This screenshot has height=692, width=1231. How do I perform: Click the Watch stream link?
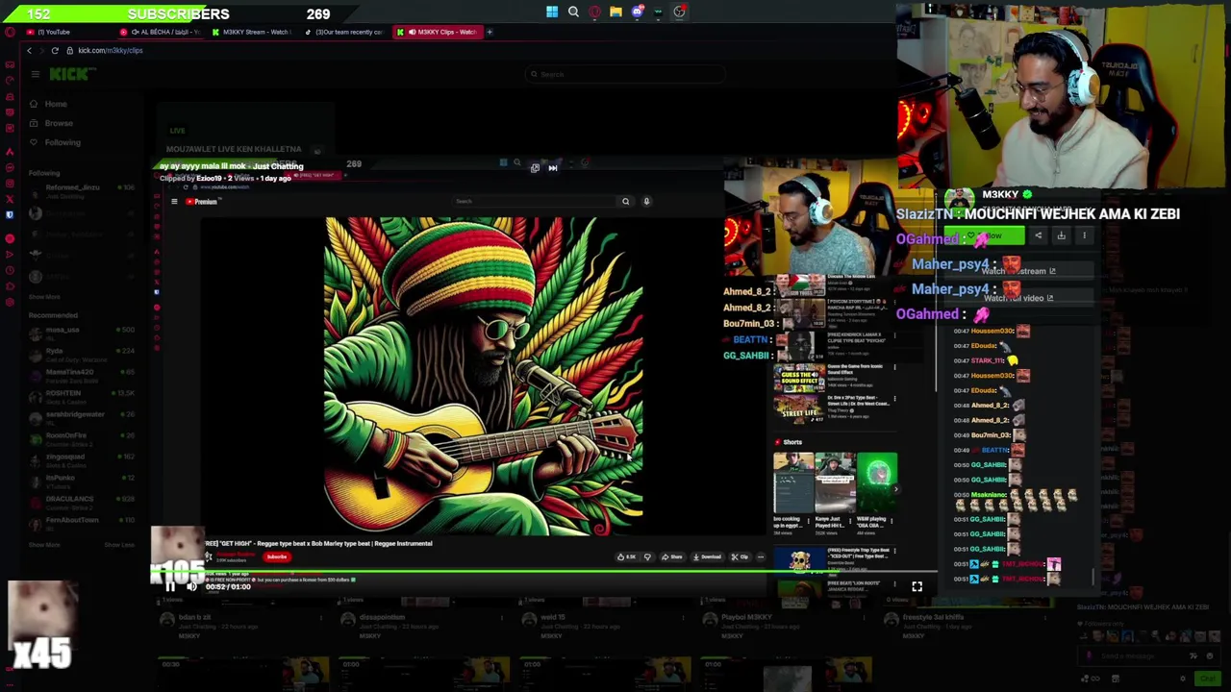[1017, 271]
